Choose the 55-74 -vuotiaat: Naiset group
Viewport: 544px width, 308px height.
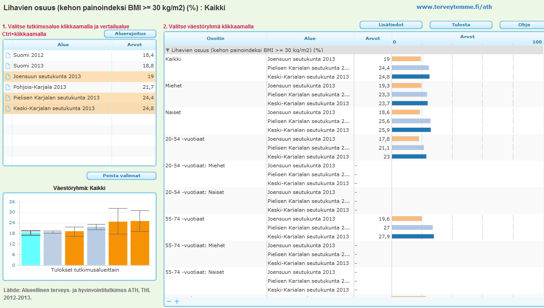195,272
